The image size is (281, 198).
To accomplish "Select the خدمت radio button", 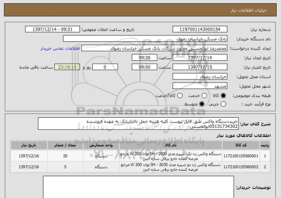I will (204, 96).
